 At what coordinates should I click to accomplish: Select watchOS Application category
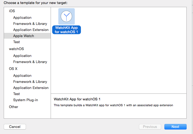pos(22,56)
